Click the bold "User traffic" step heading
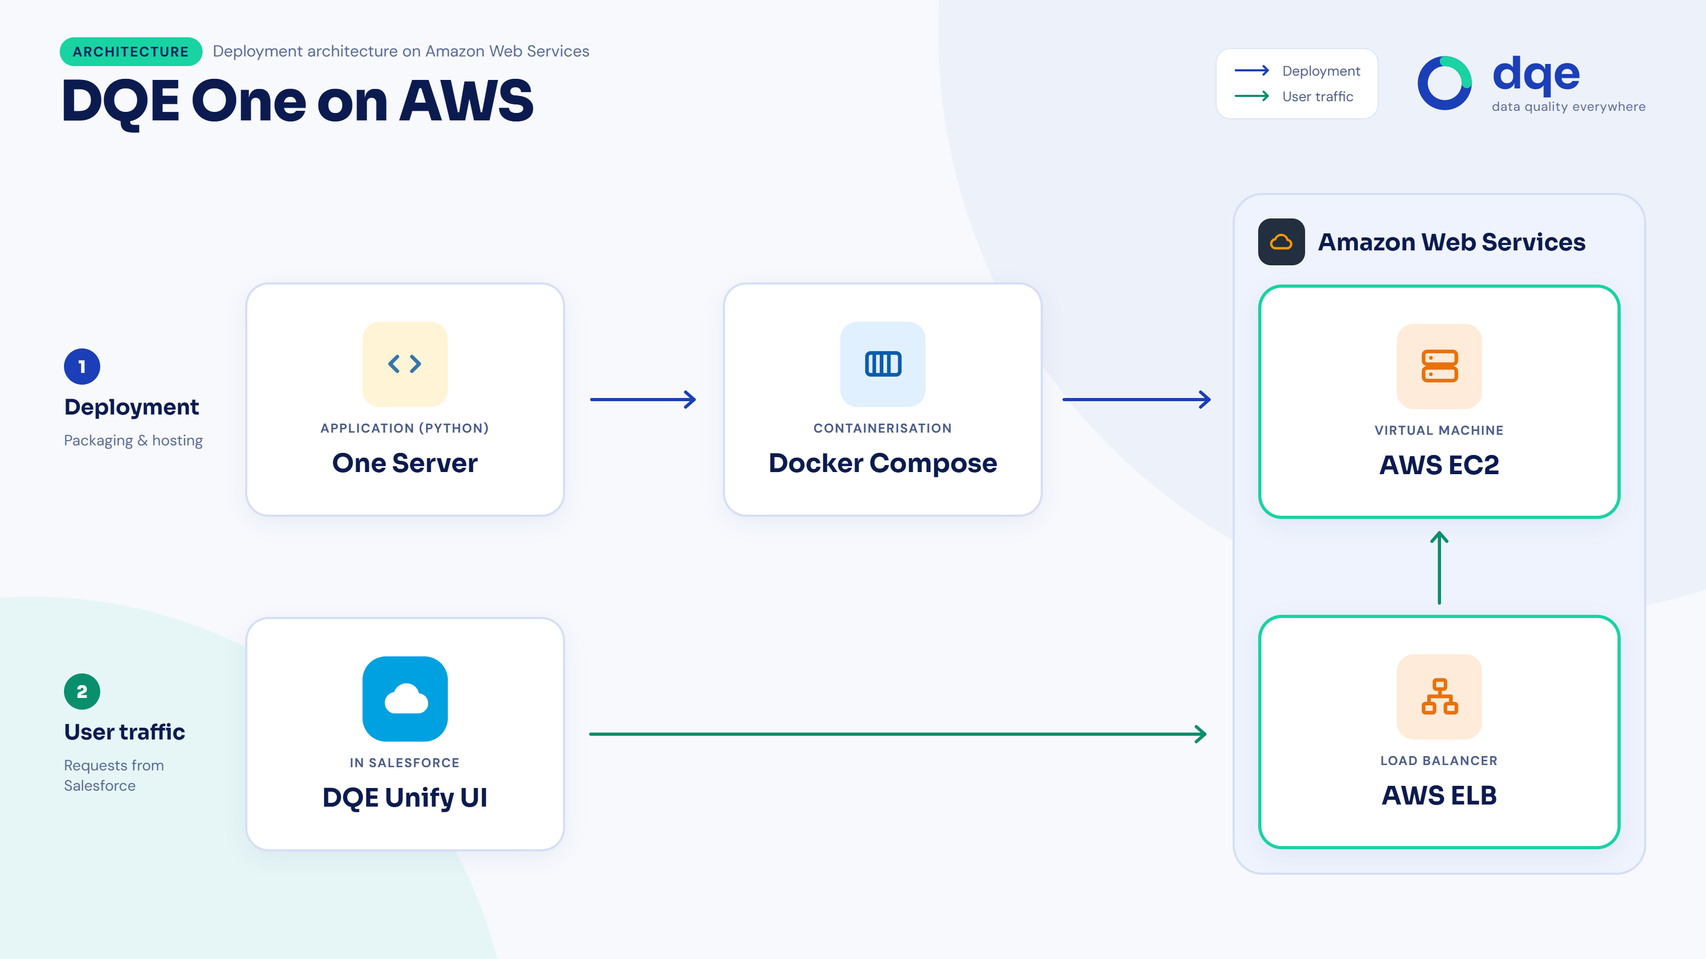1706x959 pixels. pos(125,732)
